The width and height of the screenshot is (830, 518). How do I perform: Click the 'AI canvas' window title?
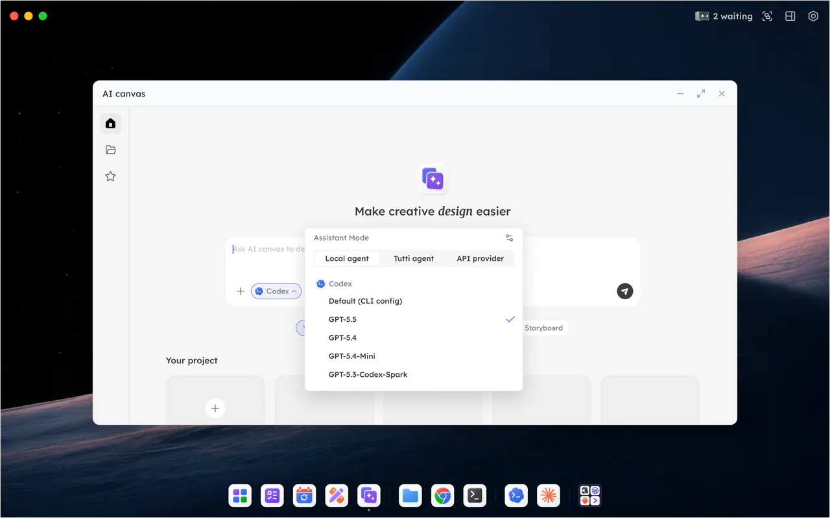(124, 94)
